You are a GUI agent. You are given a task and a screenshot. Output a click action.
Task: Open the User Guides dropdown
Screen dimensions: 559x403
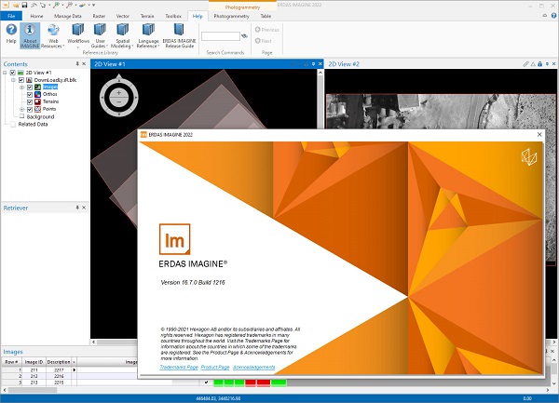pyautogui.click(x=101, y=44)
